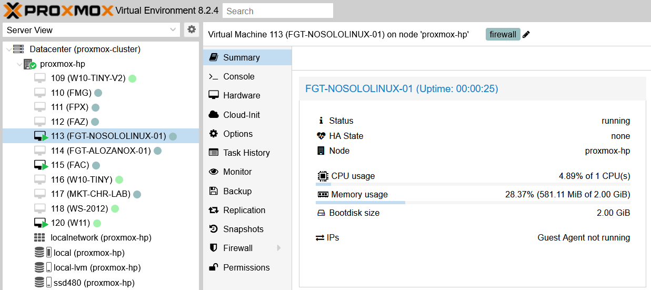
Task: Open the Monitor tab
Action: 247,172
